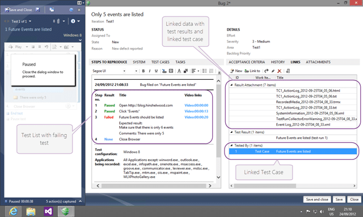Select the Test Case Future Events are listed row

(293, 151)
